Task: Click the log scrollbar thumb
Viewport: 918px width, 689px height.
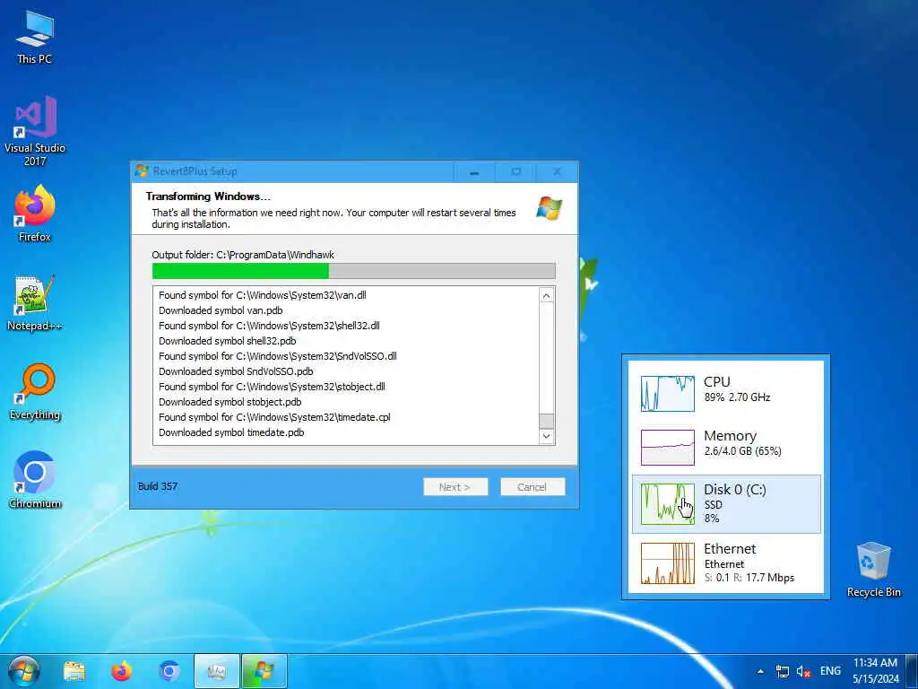Action: point(546,422)
